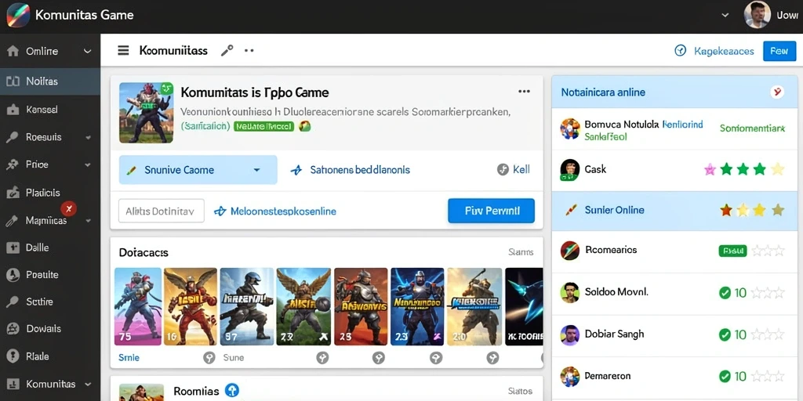Image resolution: width=803 pixels, height=401 pixels.
Task: Open the hamburger menu beside Koomuniitass
Action: pyautogui.click(x=123, y=51)
